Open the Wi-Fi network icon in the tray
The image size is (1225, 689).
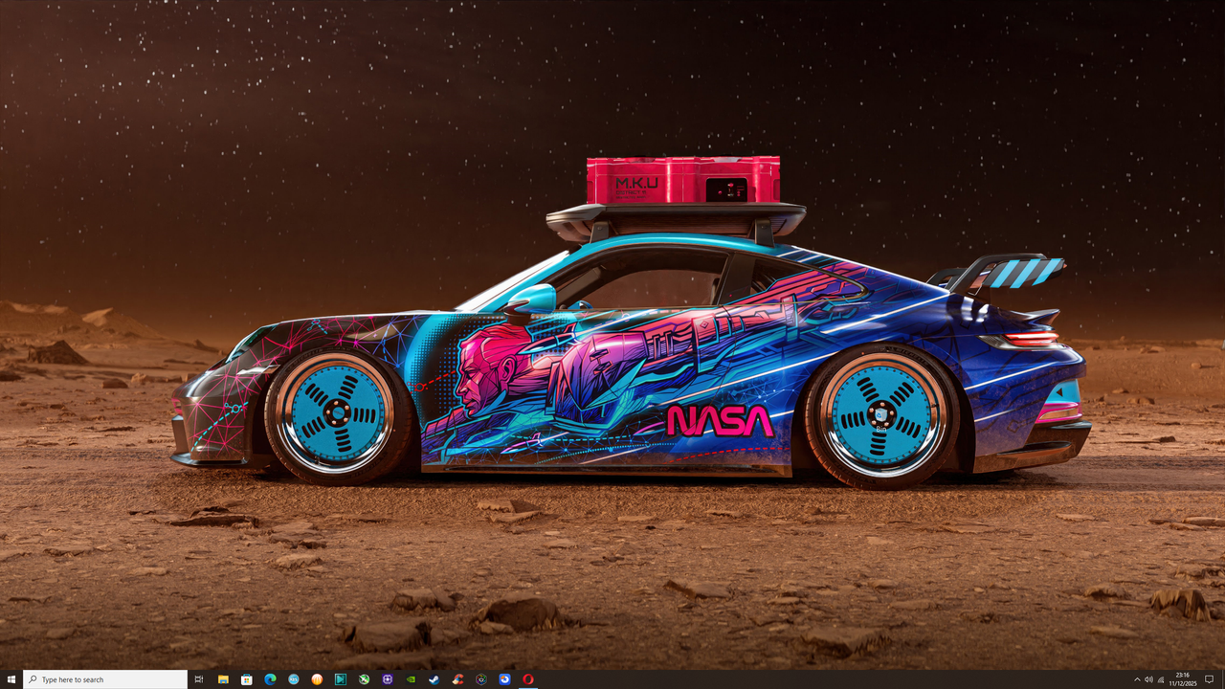point(1160,679)
